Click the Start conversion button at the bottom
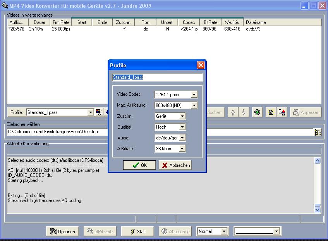 click(137, 231)
